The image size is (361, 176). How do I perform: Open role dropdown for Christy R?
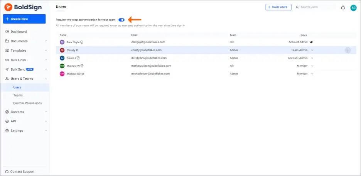[312, 50]
